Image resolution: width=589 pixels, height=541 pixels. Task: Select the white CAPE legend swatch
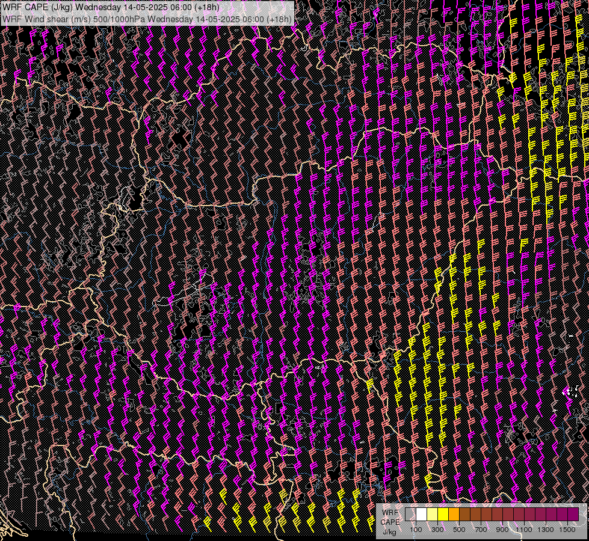point(422,514)
